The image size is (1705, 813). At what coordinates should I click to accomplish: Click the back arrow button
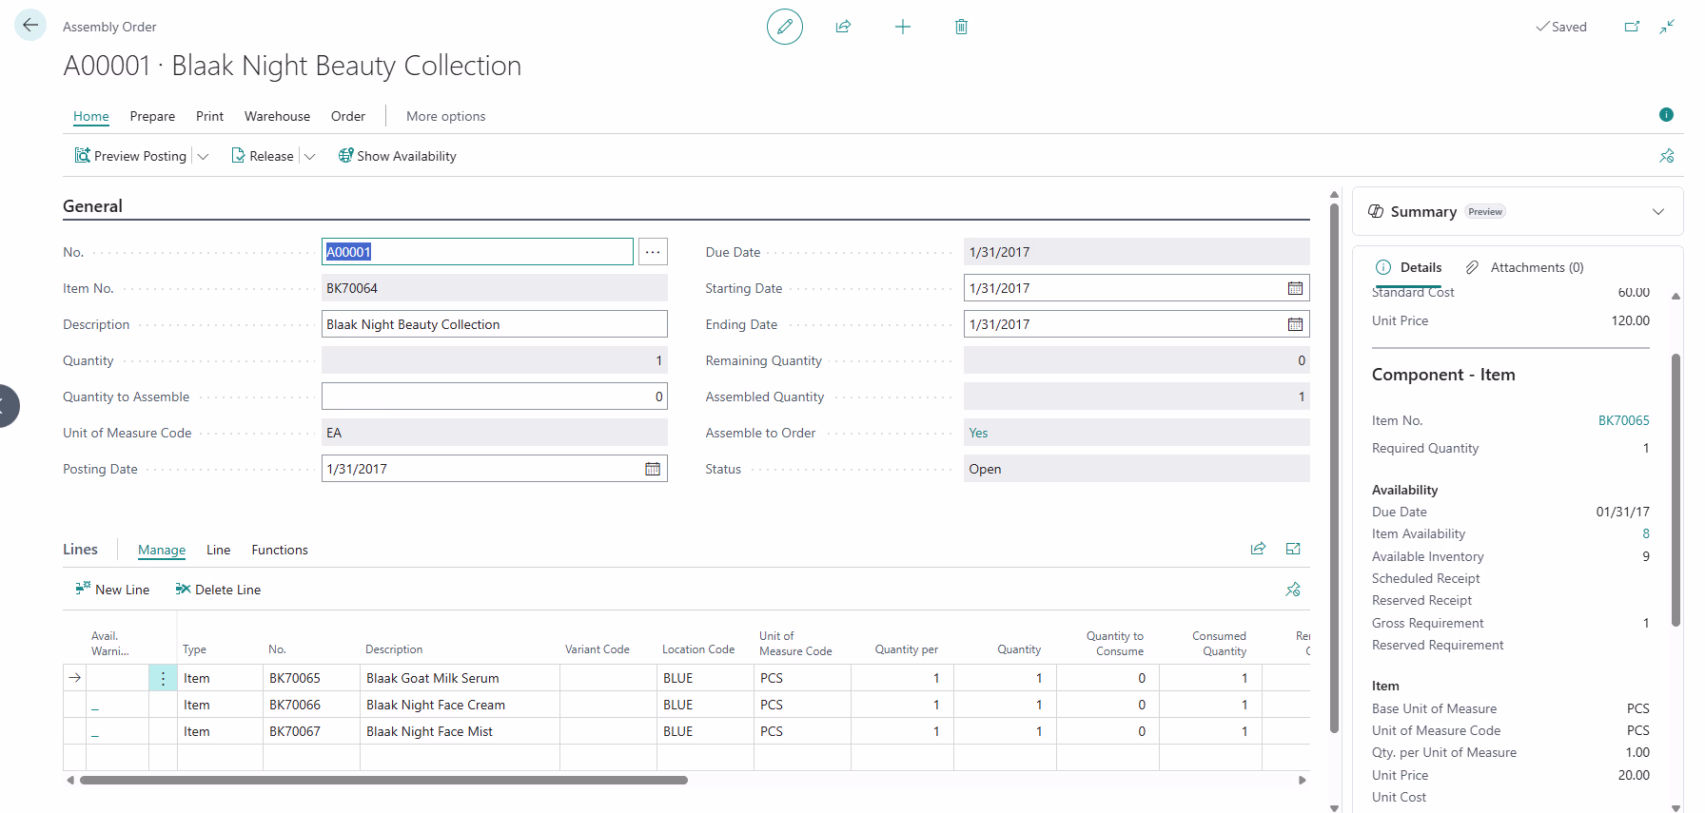point(30,25)
